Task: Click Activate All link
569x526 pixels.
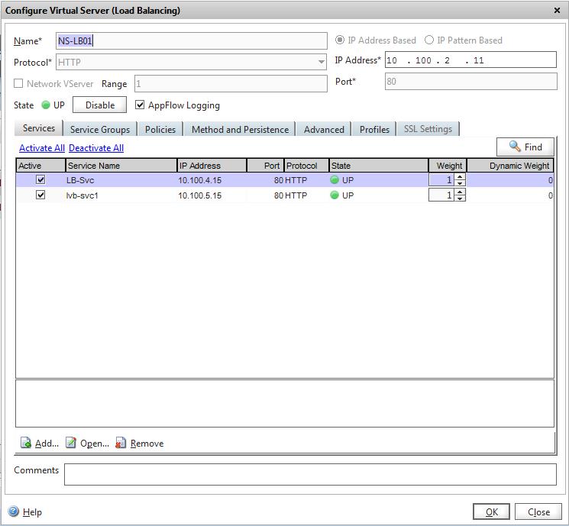Action: point(42,148)
